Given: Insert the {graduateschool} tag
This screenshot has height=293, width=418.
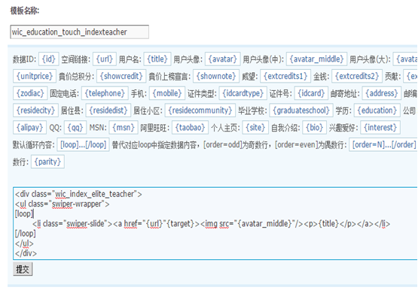Looking at the screenshot, I should 301,110.
